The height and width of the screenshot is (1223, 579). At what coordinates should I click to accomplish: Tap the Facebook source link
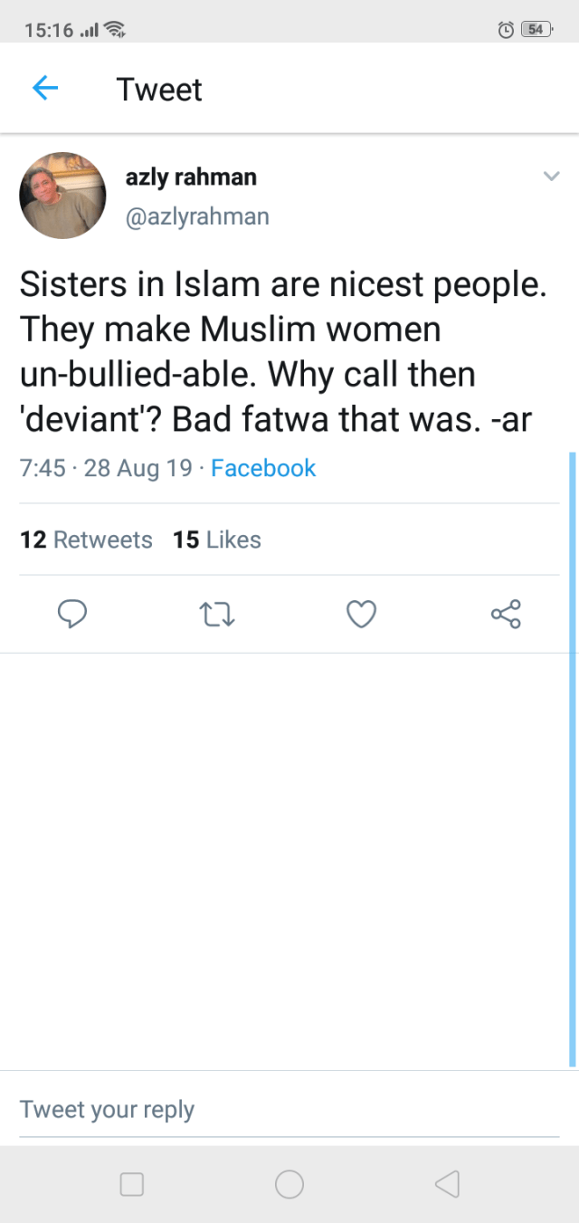point(263,468)
